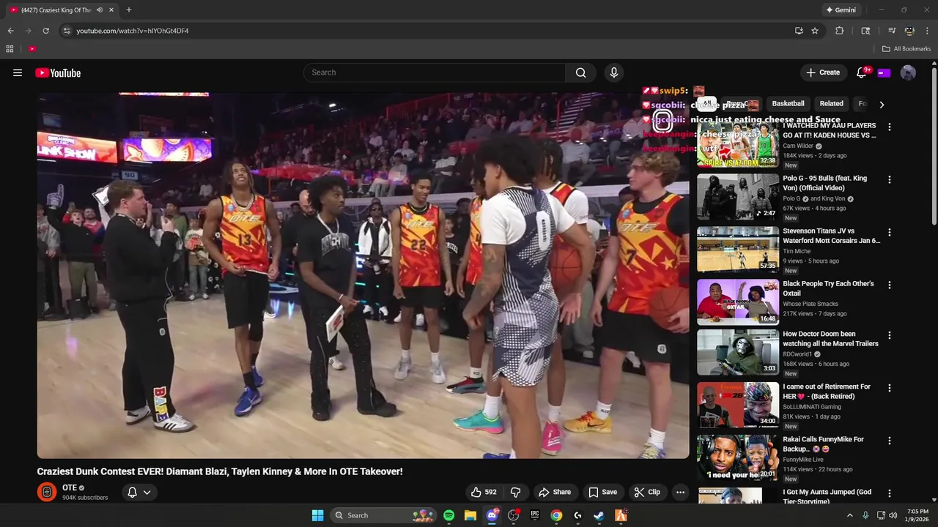
Task: Open the apps grid in bookmarks bar
Action: click(x=10, y=49)
